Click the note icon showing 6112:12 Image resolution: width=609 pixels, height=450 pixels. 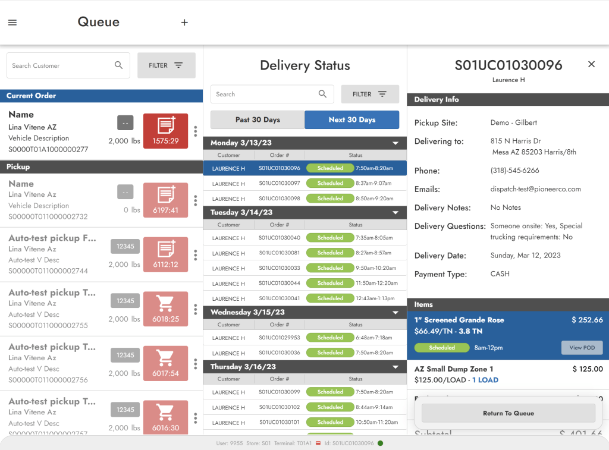click(x=165, y=254)
